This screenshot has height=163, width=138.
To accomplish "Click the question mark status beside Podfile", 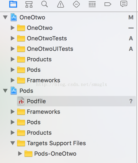I will (x=131, y=101).
